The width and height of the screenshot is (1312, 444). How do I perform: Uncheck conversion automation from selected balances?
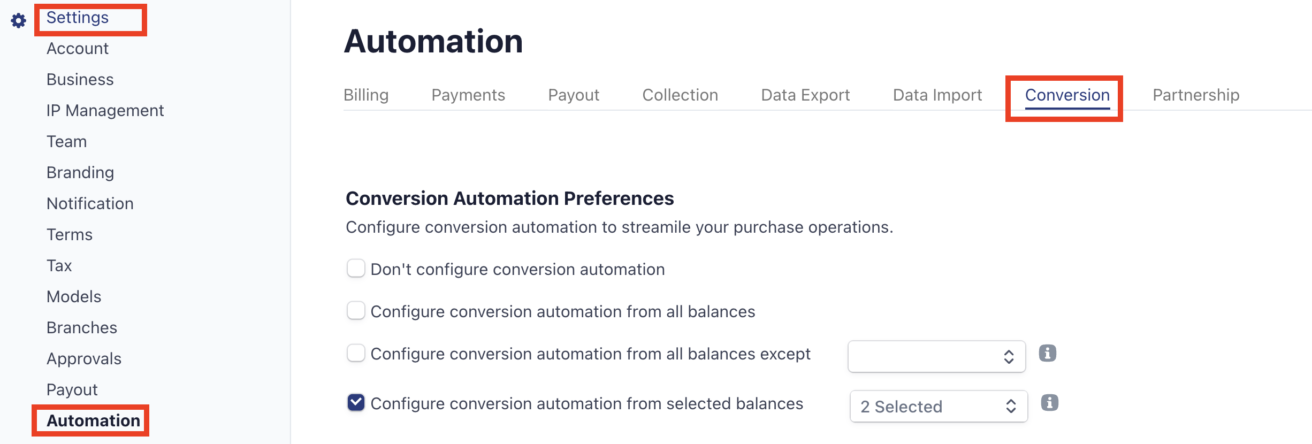[356, 402]
